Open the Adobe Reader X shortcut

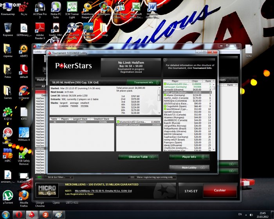pos(40,31)
